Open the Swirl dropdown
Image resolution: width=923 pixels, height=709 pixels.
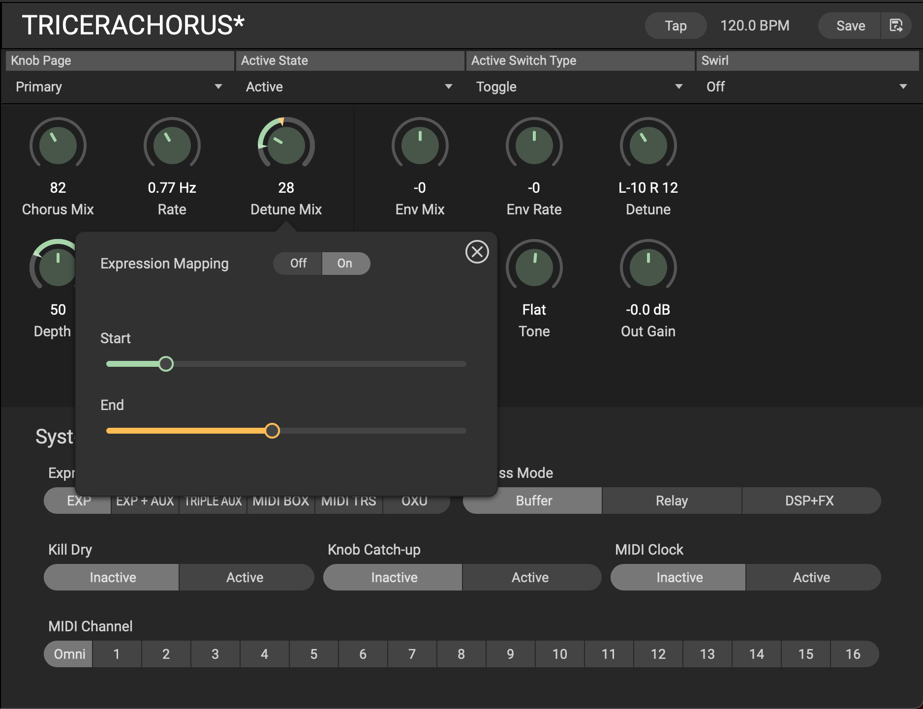(806, 87)
